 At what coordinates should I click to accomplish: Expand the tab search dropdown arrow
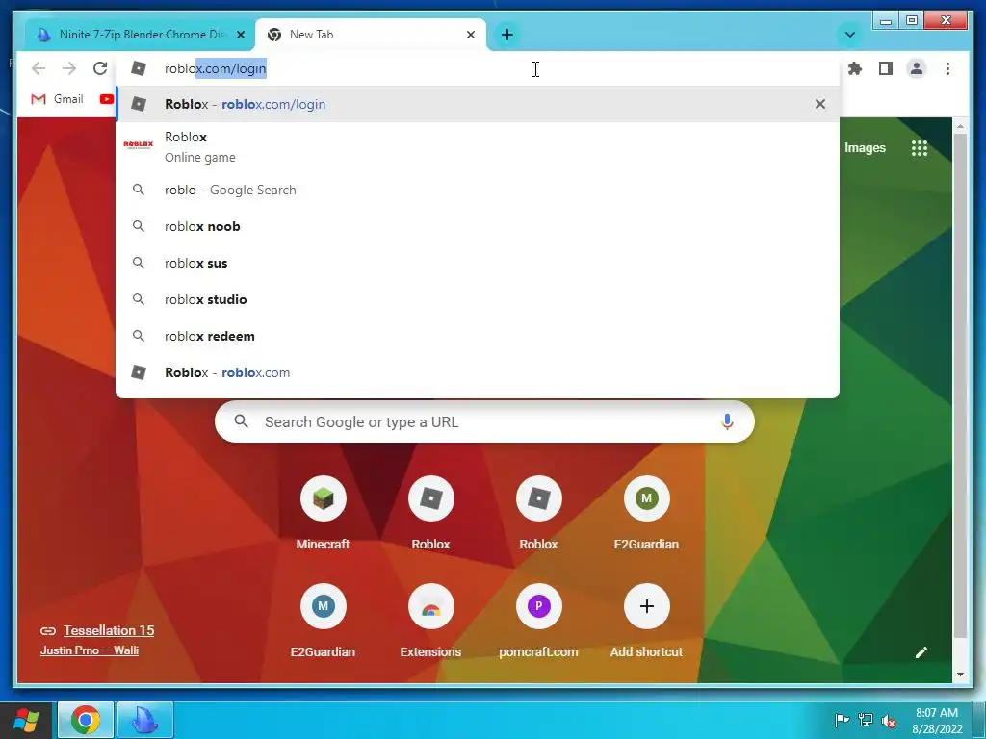tap(849, 35)
